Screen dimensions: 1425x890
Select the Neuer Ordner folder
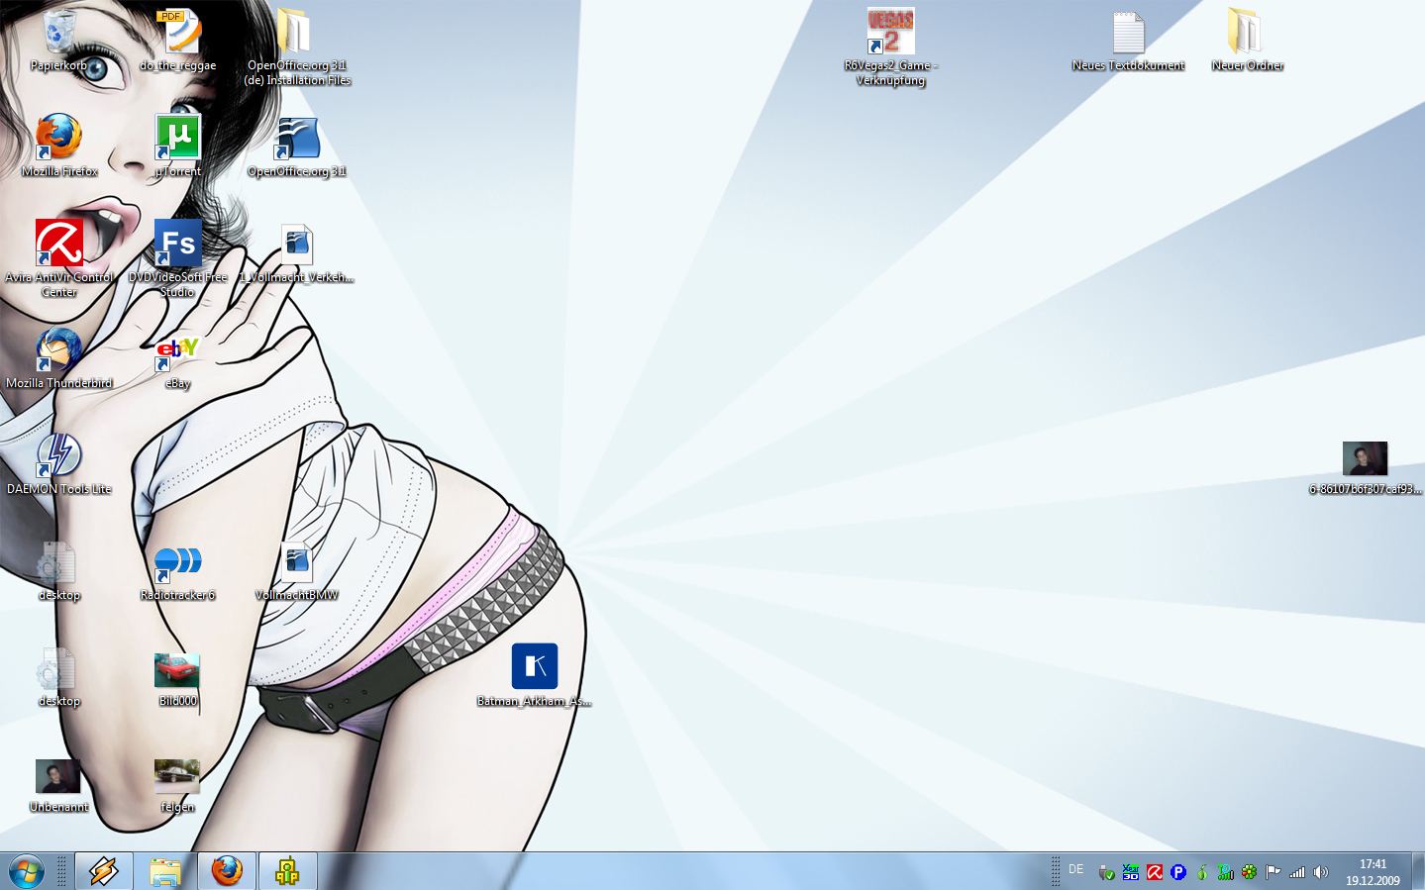click(x=1247, y=33)
